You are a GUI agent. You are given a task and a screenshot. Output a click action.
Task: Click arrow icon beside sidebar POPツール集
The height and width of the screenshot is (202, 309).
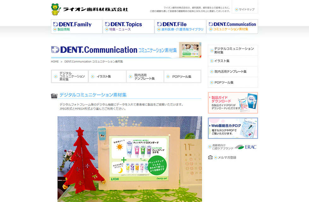pyautogui.click(x=212, y=82)
